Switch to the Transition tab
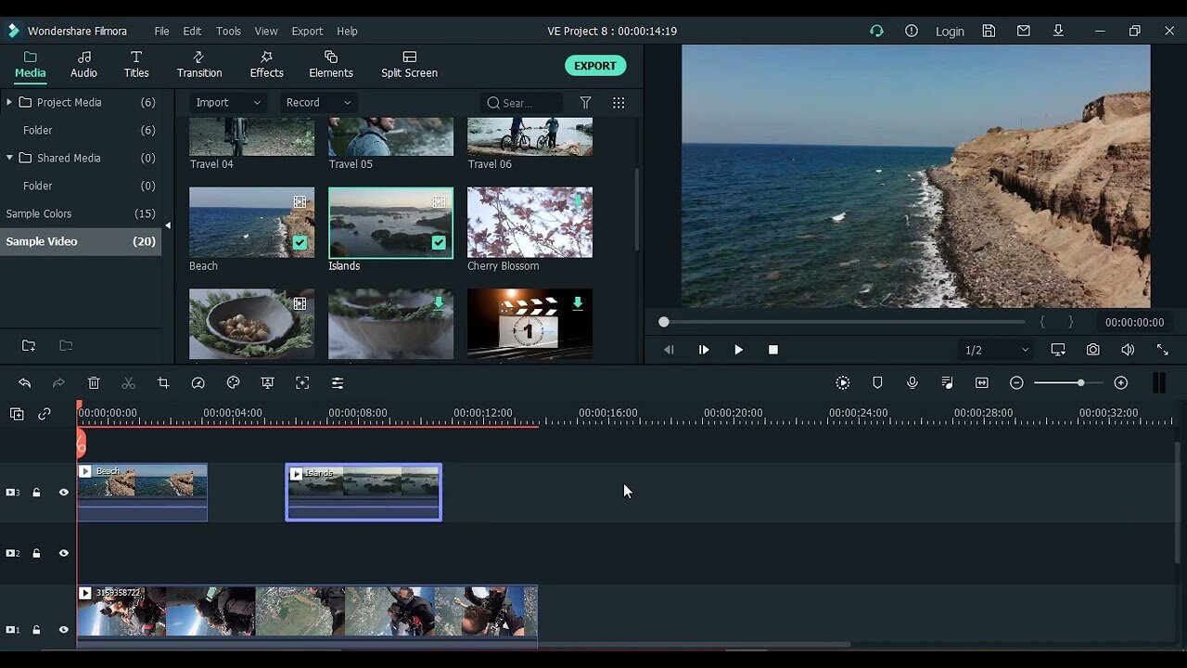 (199, 65)
